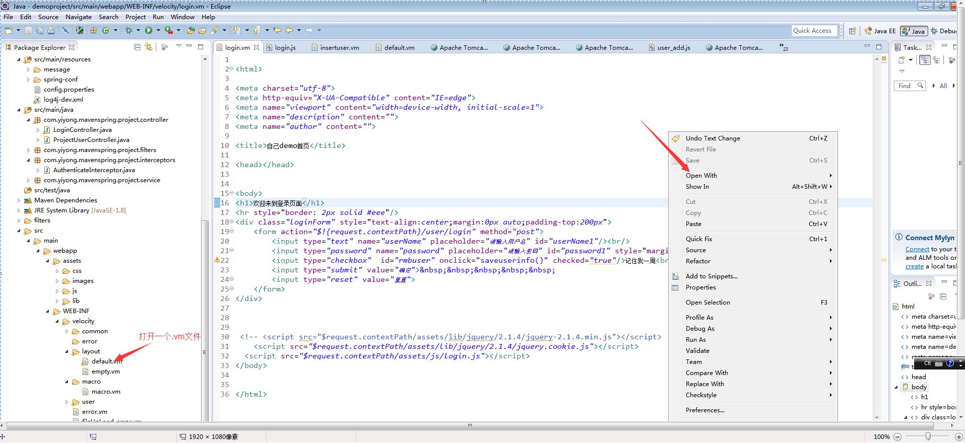Click the Open Perspective icon

point(853,31)
